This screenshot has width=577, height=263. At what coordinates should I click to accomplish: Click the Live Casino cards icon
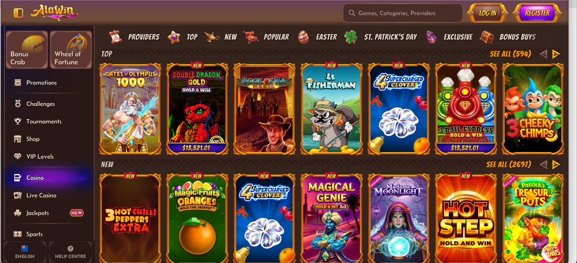point(18,195)
